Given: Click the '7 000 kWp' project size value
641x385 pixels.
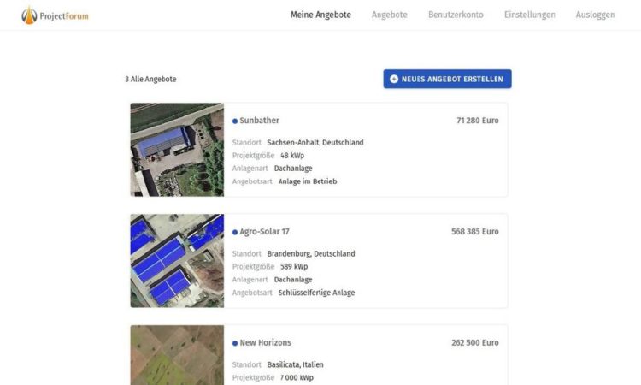Looking at the screenshot, I should [x=297, y=377].
